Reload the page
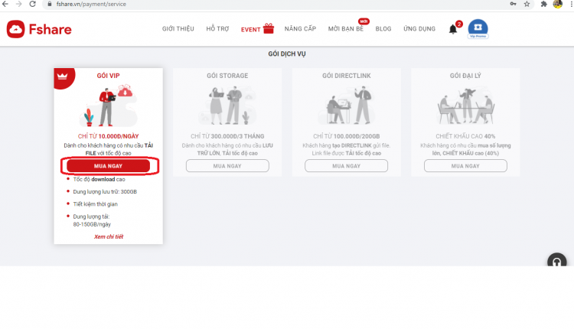Viewport: 574px width, 329px height. pos(33,4)
